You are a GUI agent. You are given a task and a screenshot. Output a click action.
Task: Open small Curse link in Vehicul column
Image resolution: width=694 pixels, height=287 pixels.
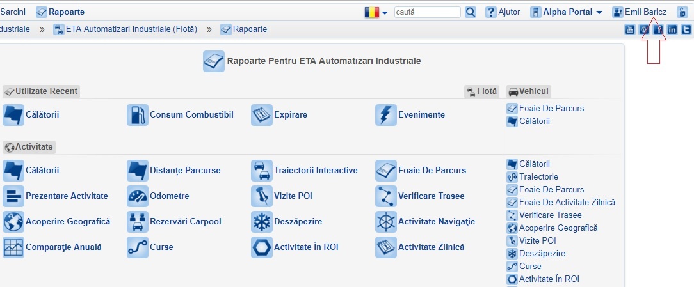coord(524,267)
